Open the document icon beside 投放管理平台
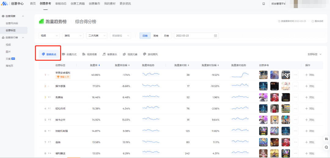 (x=264, y=4)
